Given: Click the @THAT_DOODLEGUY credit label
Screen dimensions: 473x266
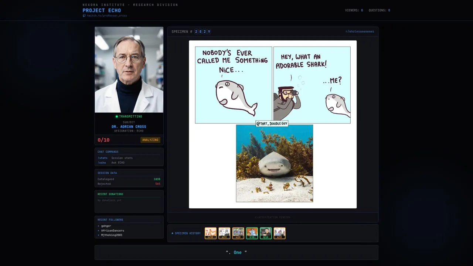Looking at the screenshot, I should 272,123.
